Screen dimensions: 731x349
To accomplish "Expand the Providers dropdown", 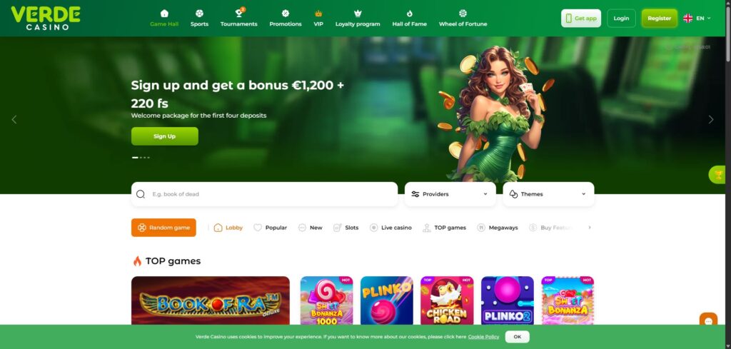I will tap(450, 194).
